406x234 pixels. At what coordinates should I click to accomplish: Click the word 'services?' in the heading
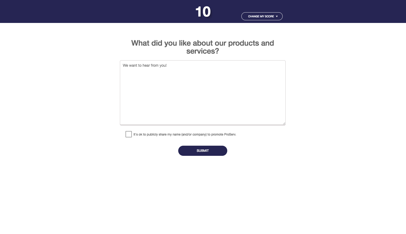click(202, 51)
